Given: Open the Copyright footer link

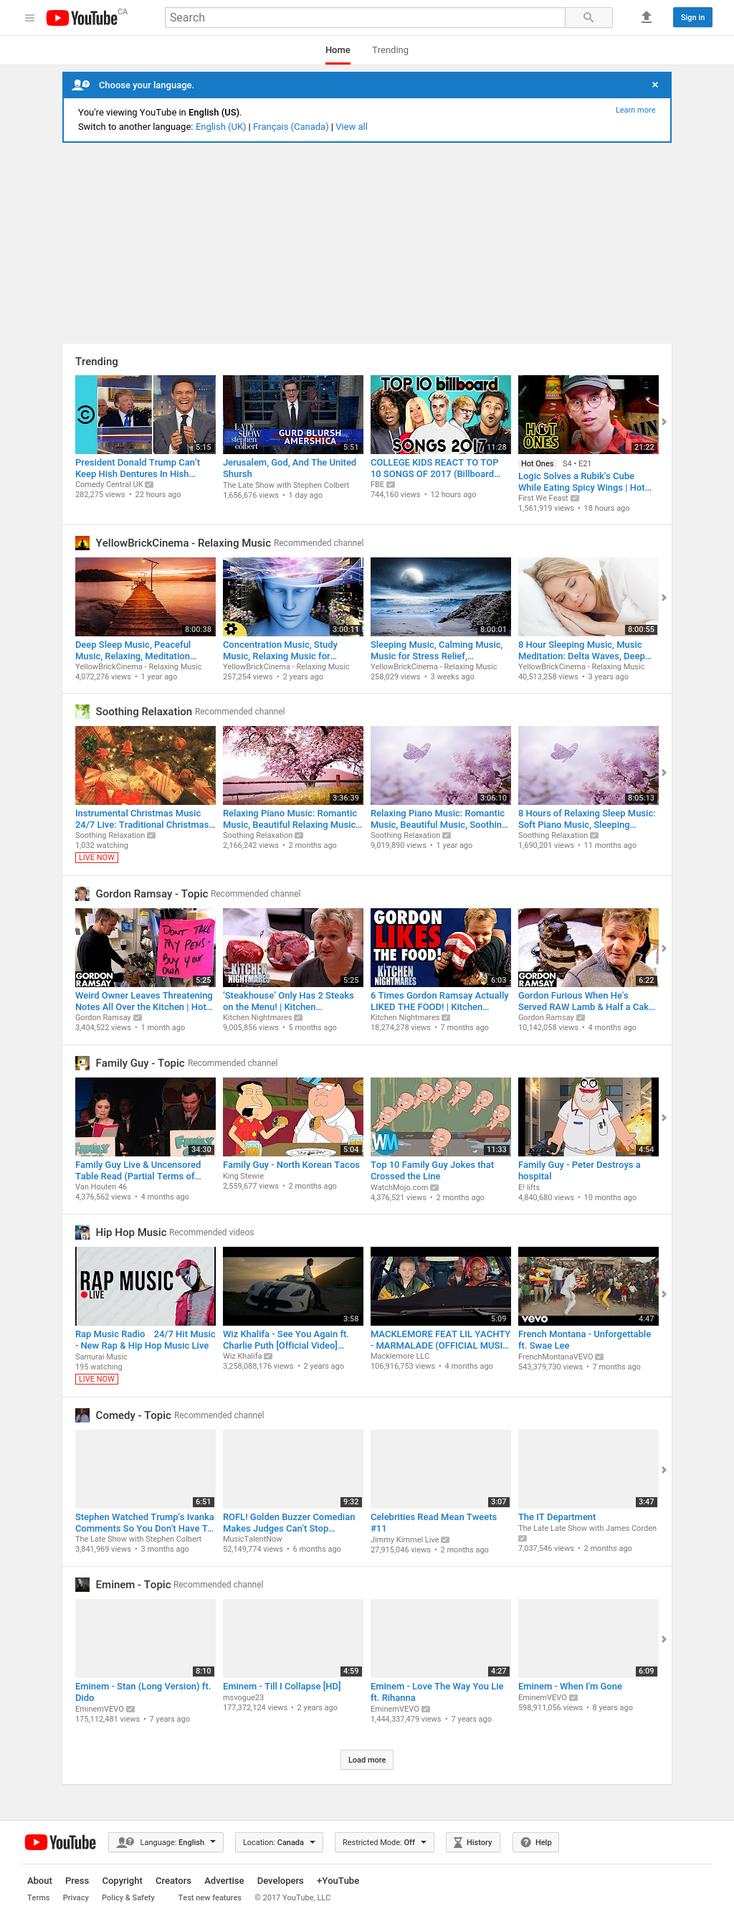Looking at the screenshot, I should [123, 1881].
